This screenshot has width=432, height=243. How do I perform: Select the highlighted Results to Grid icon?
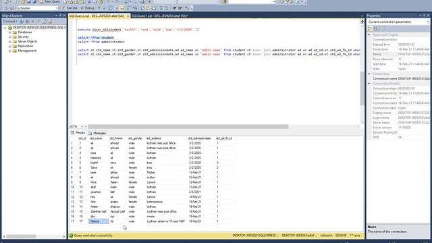tap(148, 8)
